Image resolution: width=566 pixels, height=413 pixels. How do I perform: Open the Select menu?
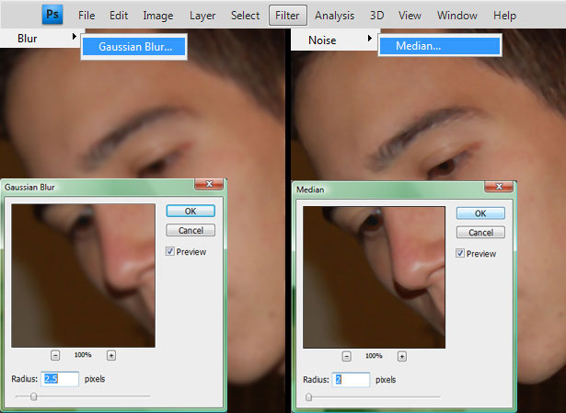[245, 16]
